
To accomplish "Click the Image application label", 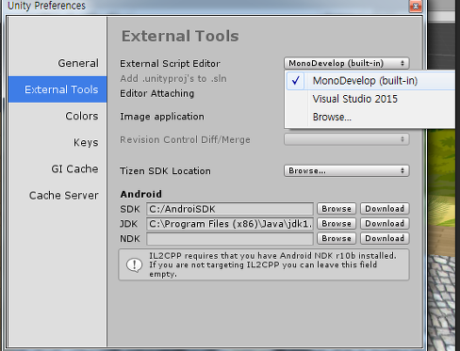I will (162, 117).
